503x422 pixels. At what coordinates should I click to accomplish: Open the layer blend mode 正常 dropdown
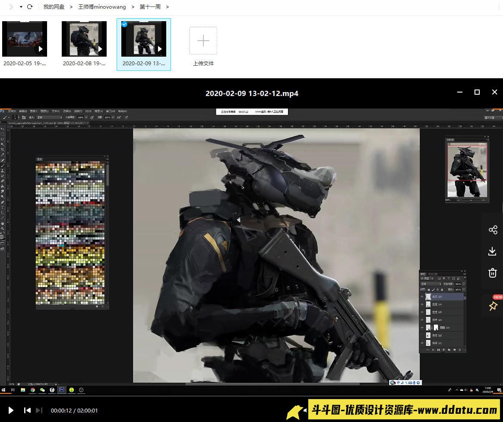(x=431, y=284)
